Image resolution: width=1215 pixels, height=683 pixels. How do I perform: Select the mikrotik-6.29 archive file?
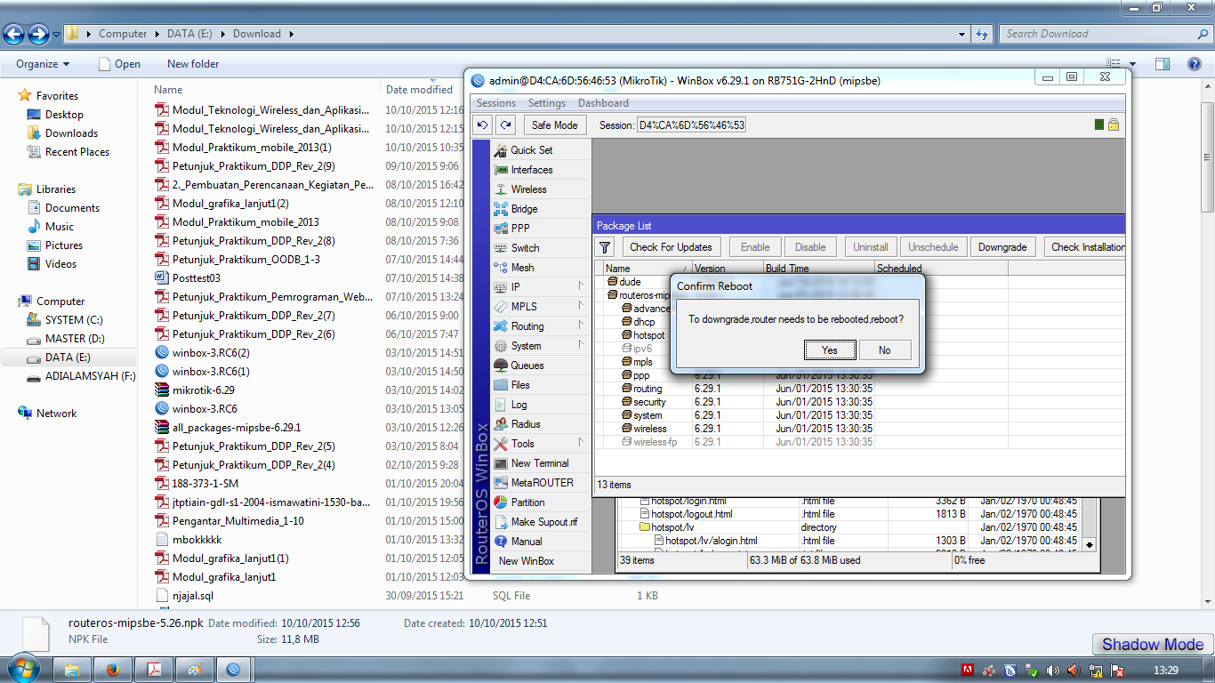[204, 390]
